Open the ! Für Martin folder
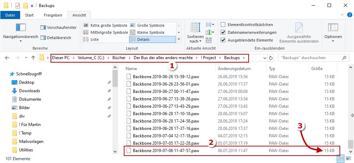 pyautogui.click(x=27, y=125)
